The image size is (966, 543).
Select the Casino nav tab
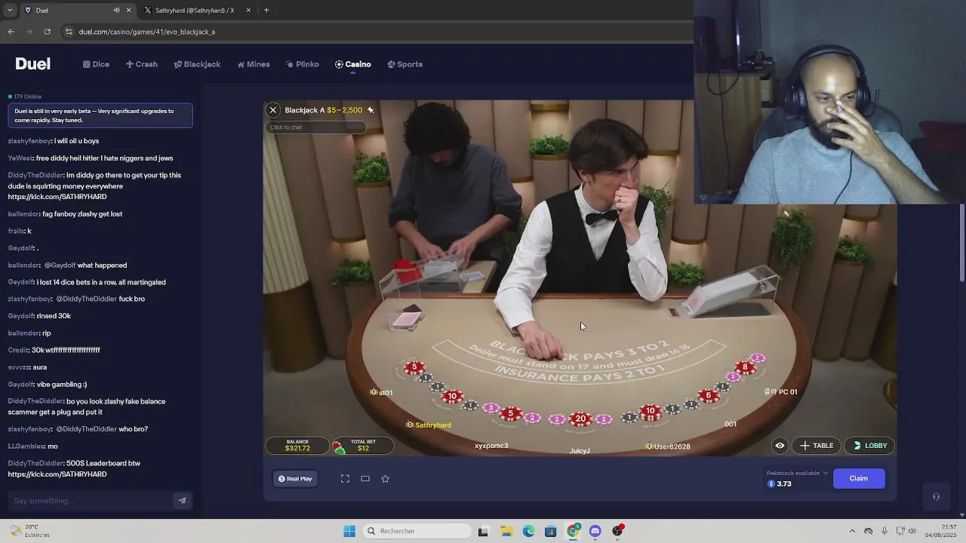tap(353, 64)
